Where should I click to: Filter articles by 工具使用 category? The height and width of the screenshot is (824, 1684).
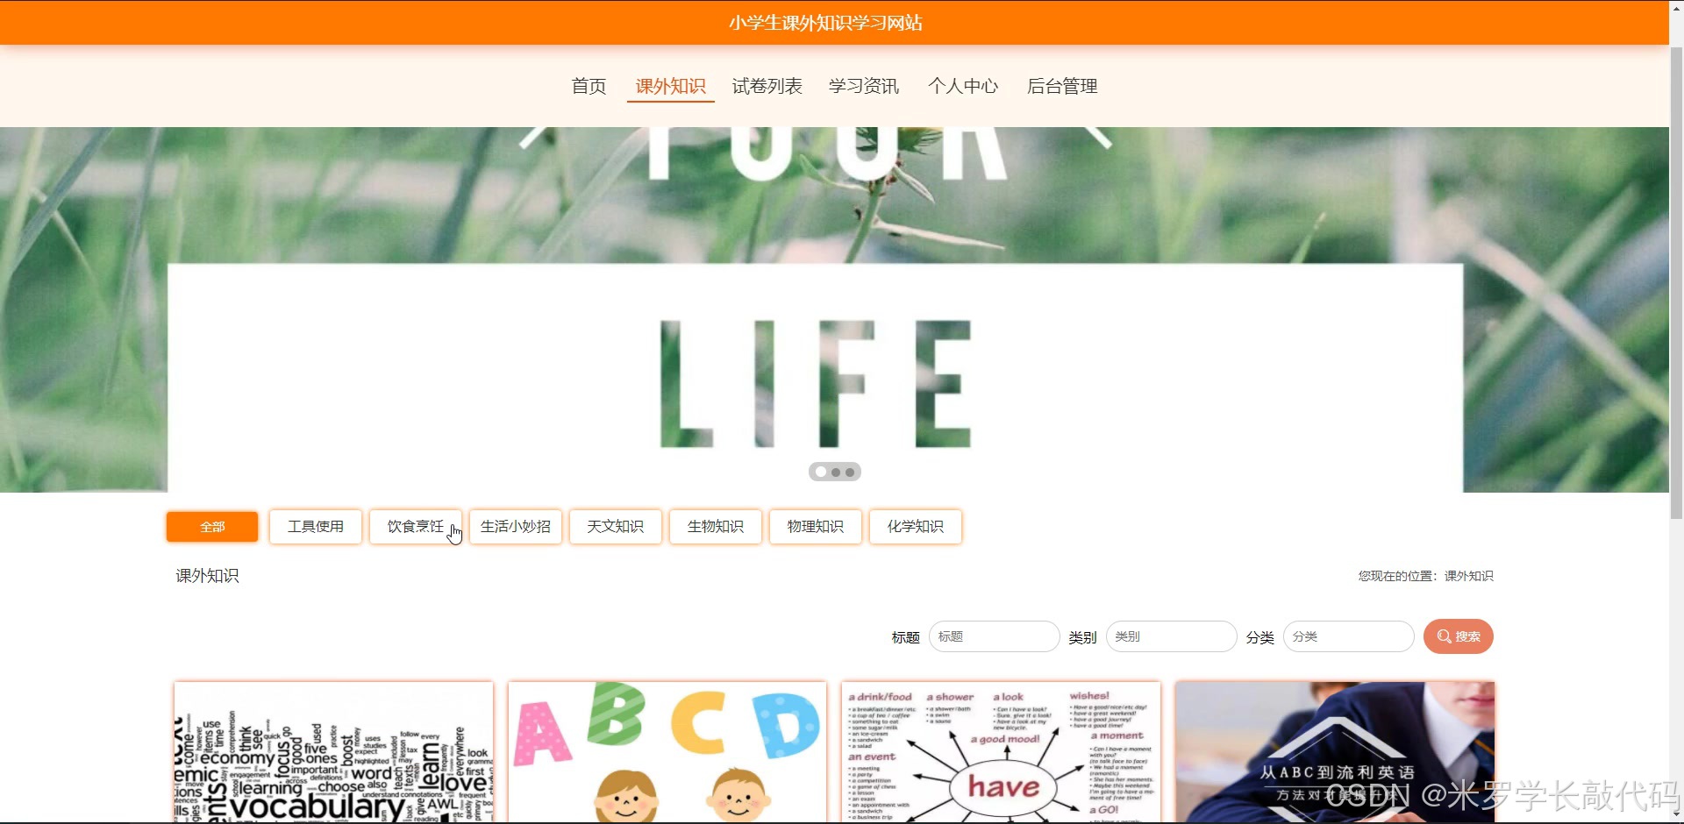pos(315,526)
